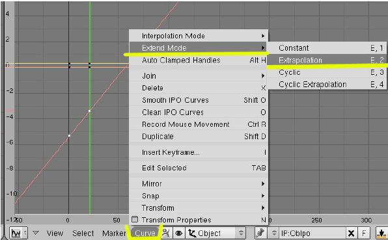
Task: Enable the Transform Properties checkbox
Action: [x=135, y=219]
